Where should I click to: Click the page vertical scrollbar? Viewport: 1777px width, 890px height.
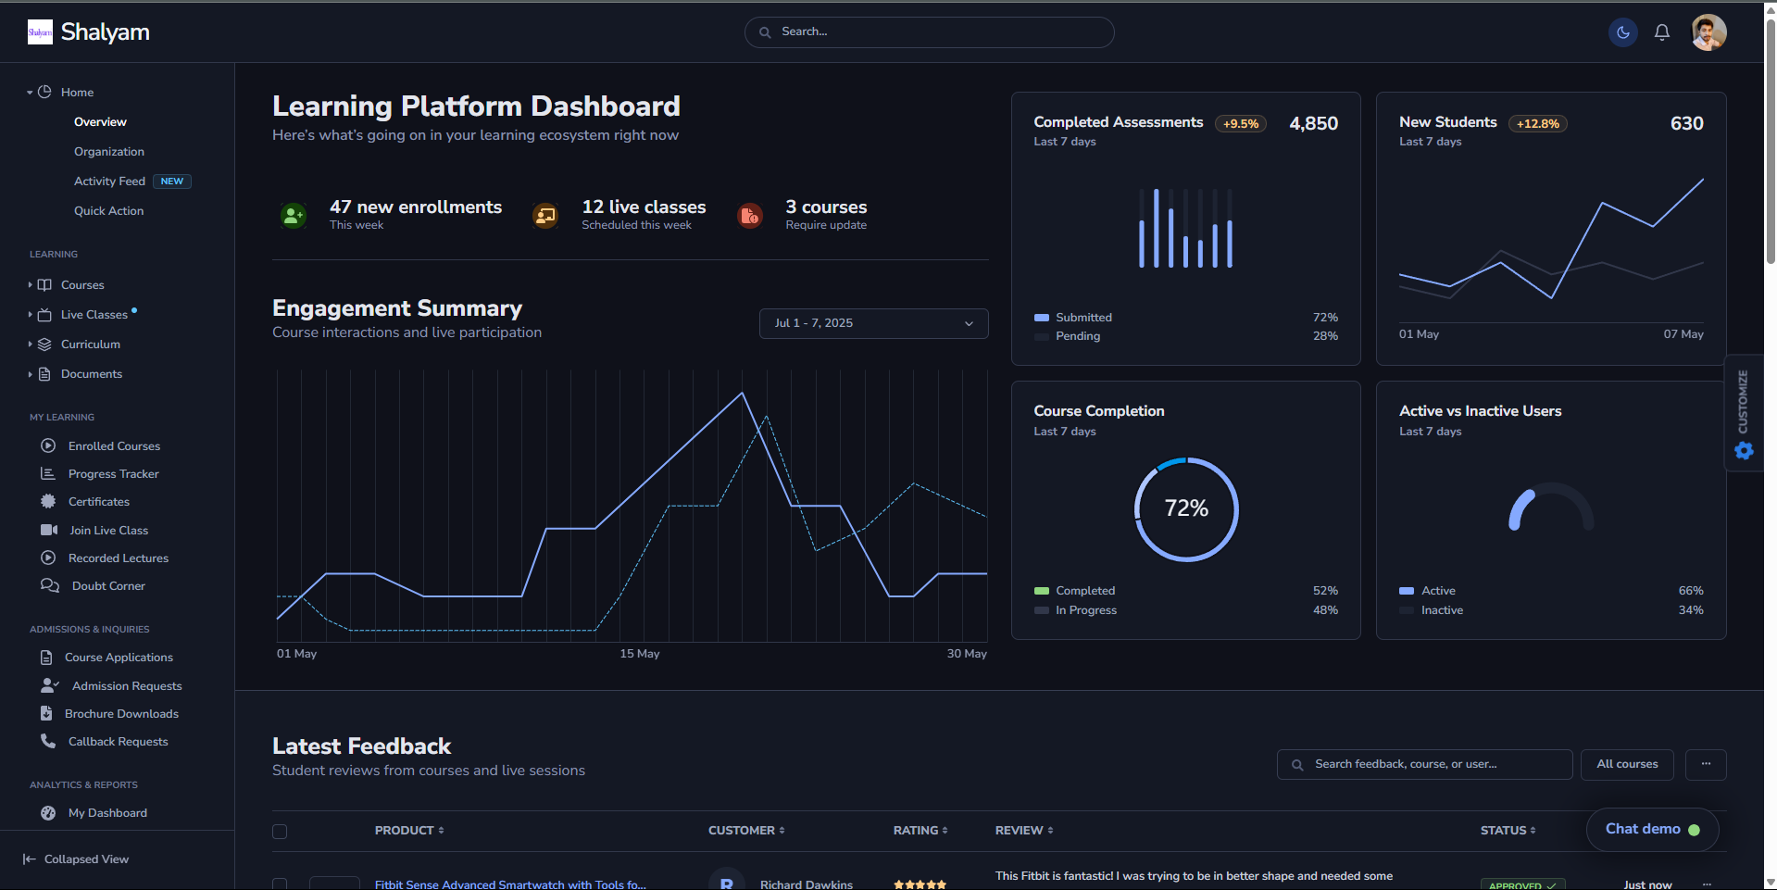click(x=1770, y=139)
